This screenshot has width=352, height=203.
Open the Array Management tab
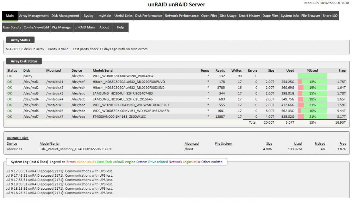[x=34, y=16]
